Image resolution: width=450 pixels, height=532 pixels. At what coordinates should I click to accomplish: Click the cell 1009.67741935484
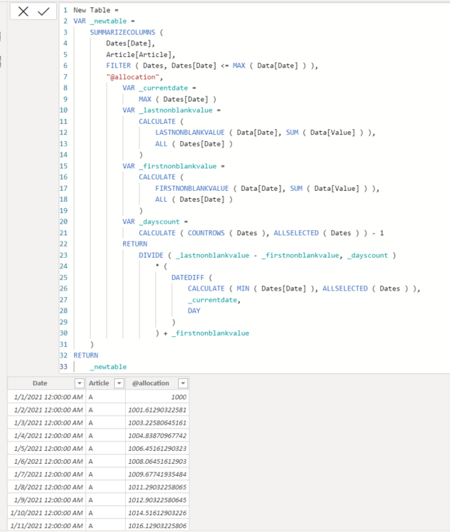[157, 474]
